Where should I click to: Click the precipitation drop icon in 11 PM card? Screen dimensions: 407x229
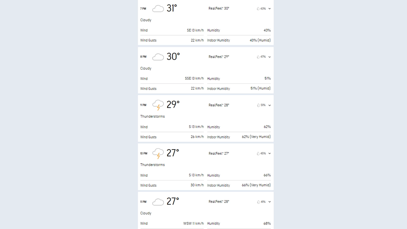(258, 202)
